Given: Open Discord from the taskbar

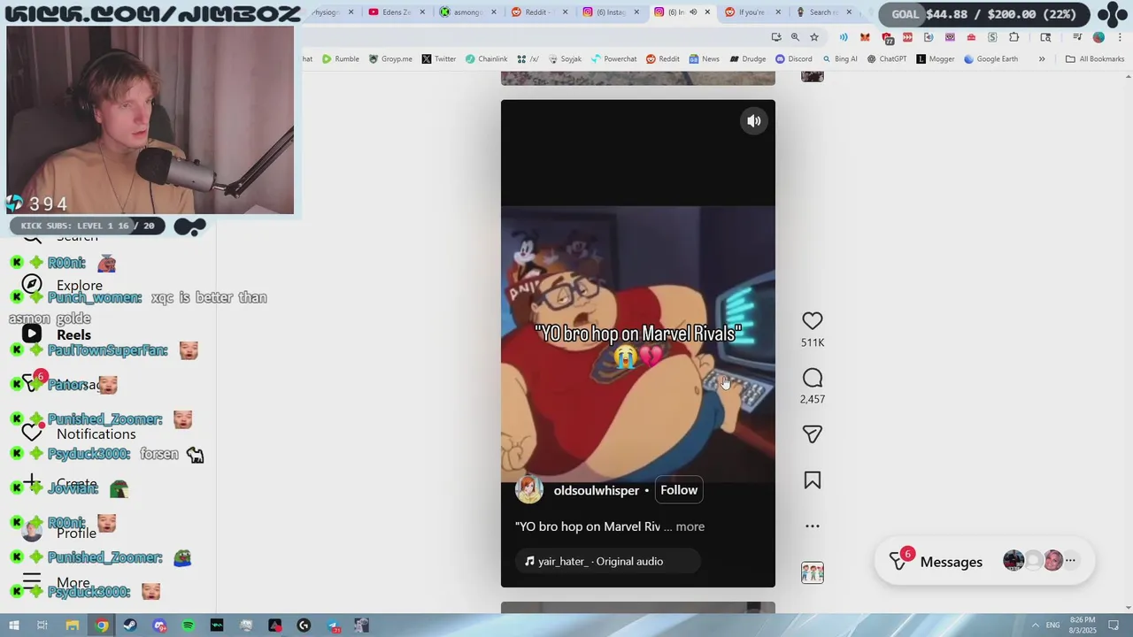Looking at the screenshot, I should (159, 625).
